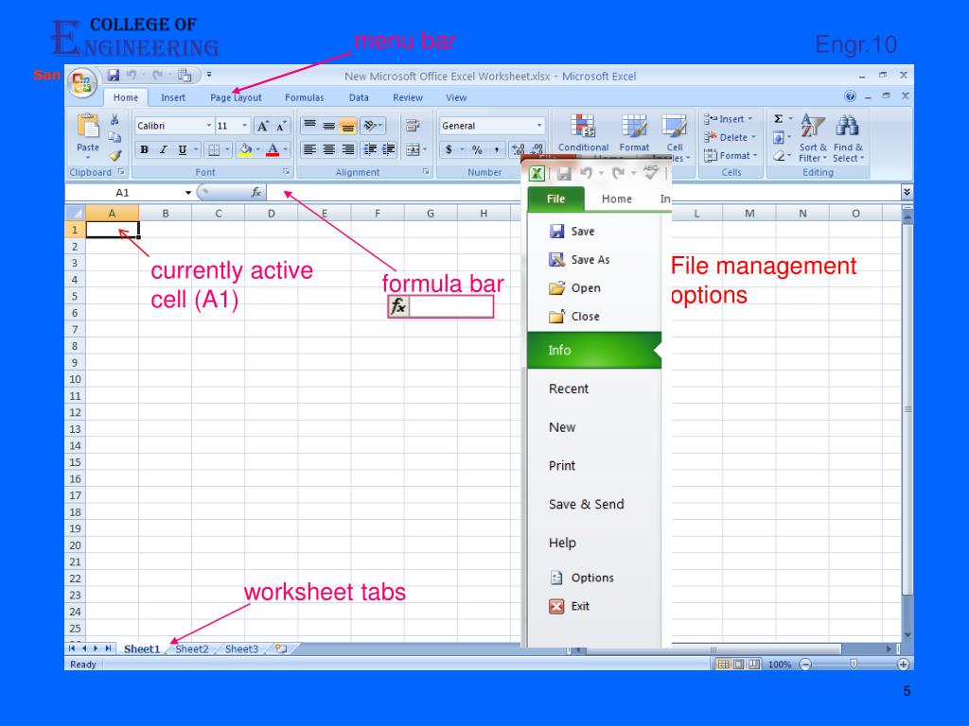This screenshot has height=726, width=969.
Task: Expand the formula bar
Action: click(x=907, y=193)
